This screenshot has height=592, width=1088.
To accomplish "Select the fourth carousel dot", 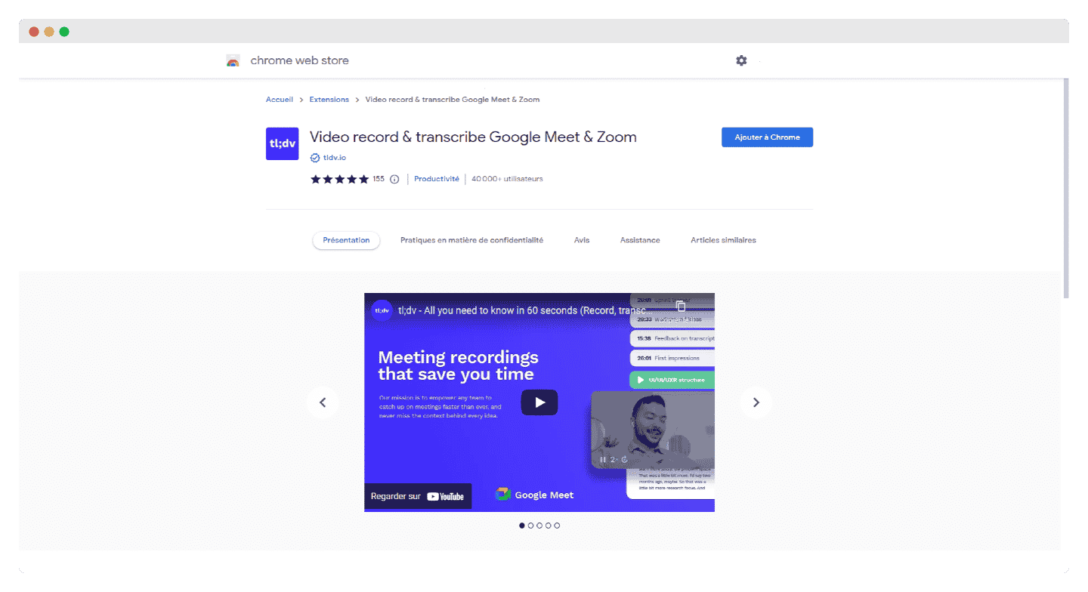I will (x=549, y=526).
